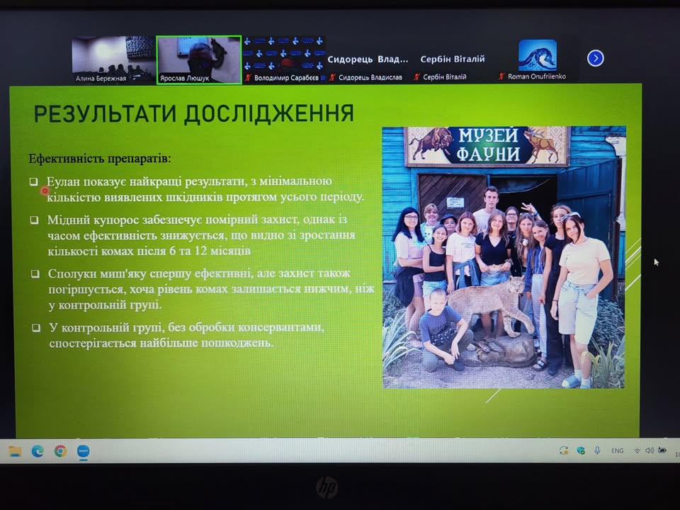Screen dimensions: 680x510
Task: Select Алина Бережная video tile
Action: tap(113, 59)
